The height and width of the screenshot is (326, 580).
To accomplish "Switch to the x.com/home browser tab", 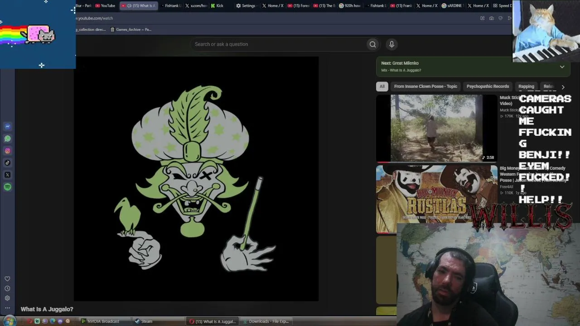I will coord(196,6).
